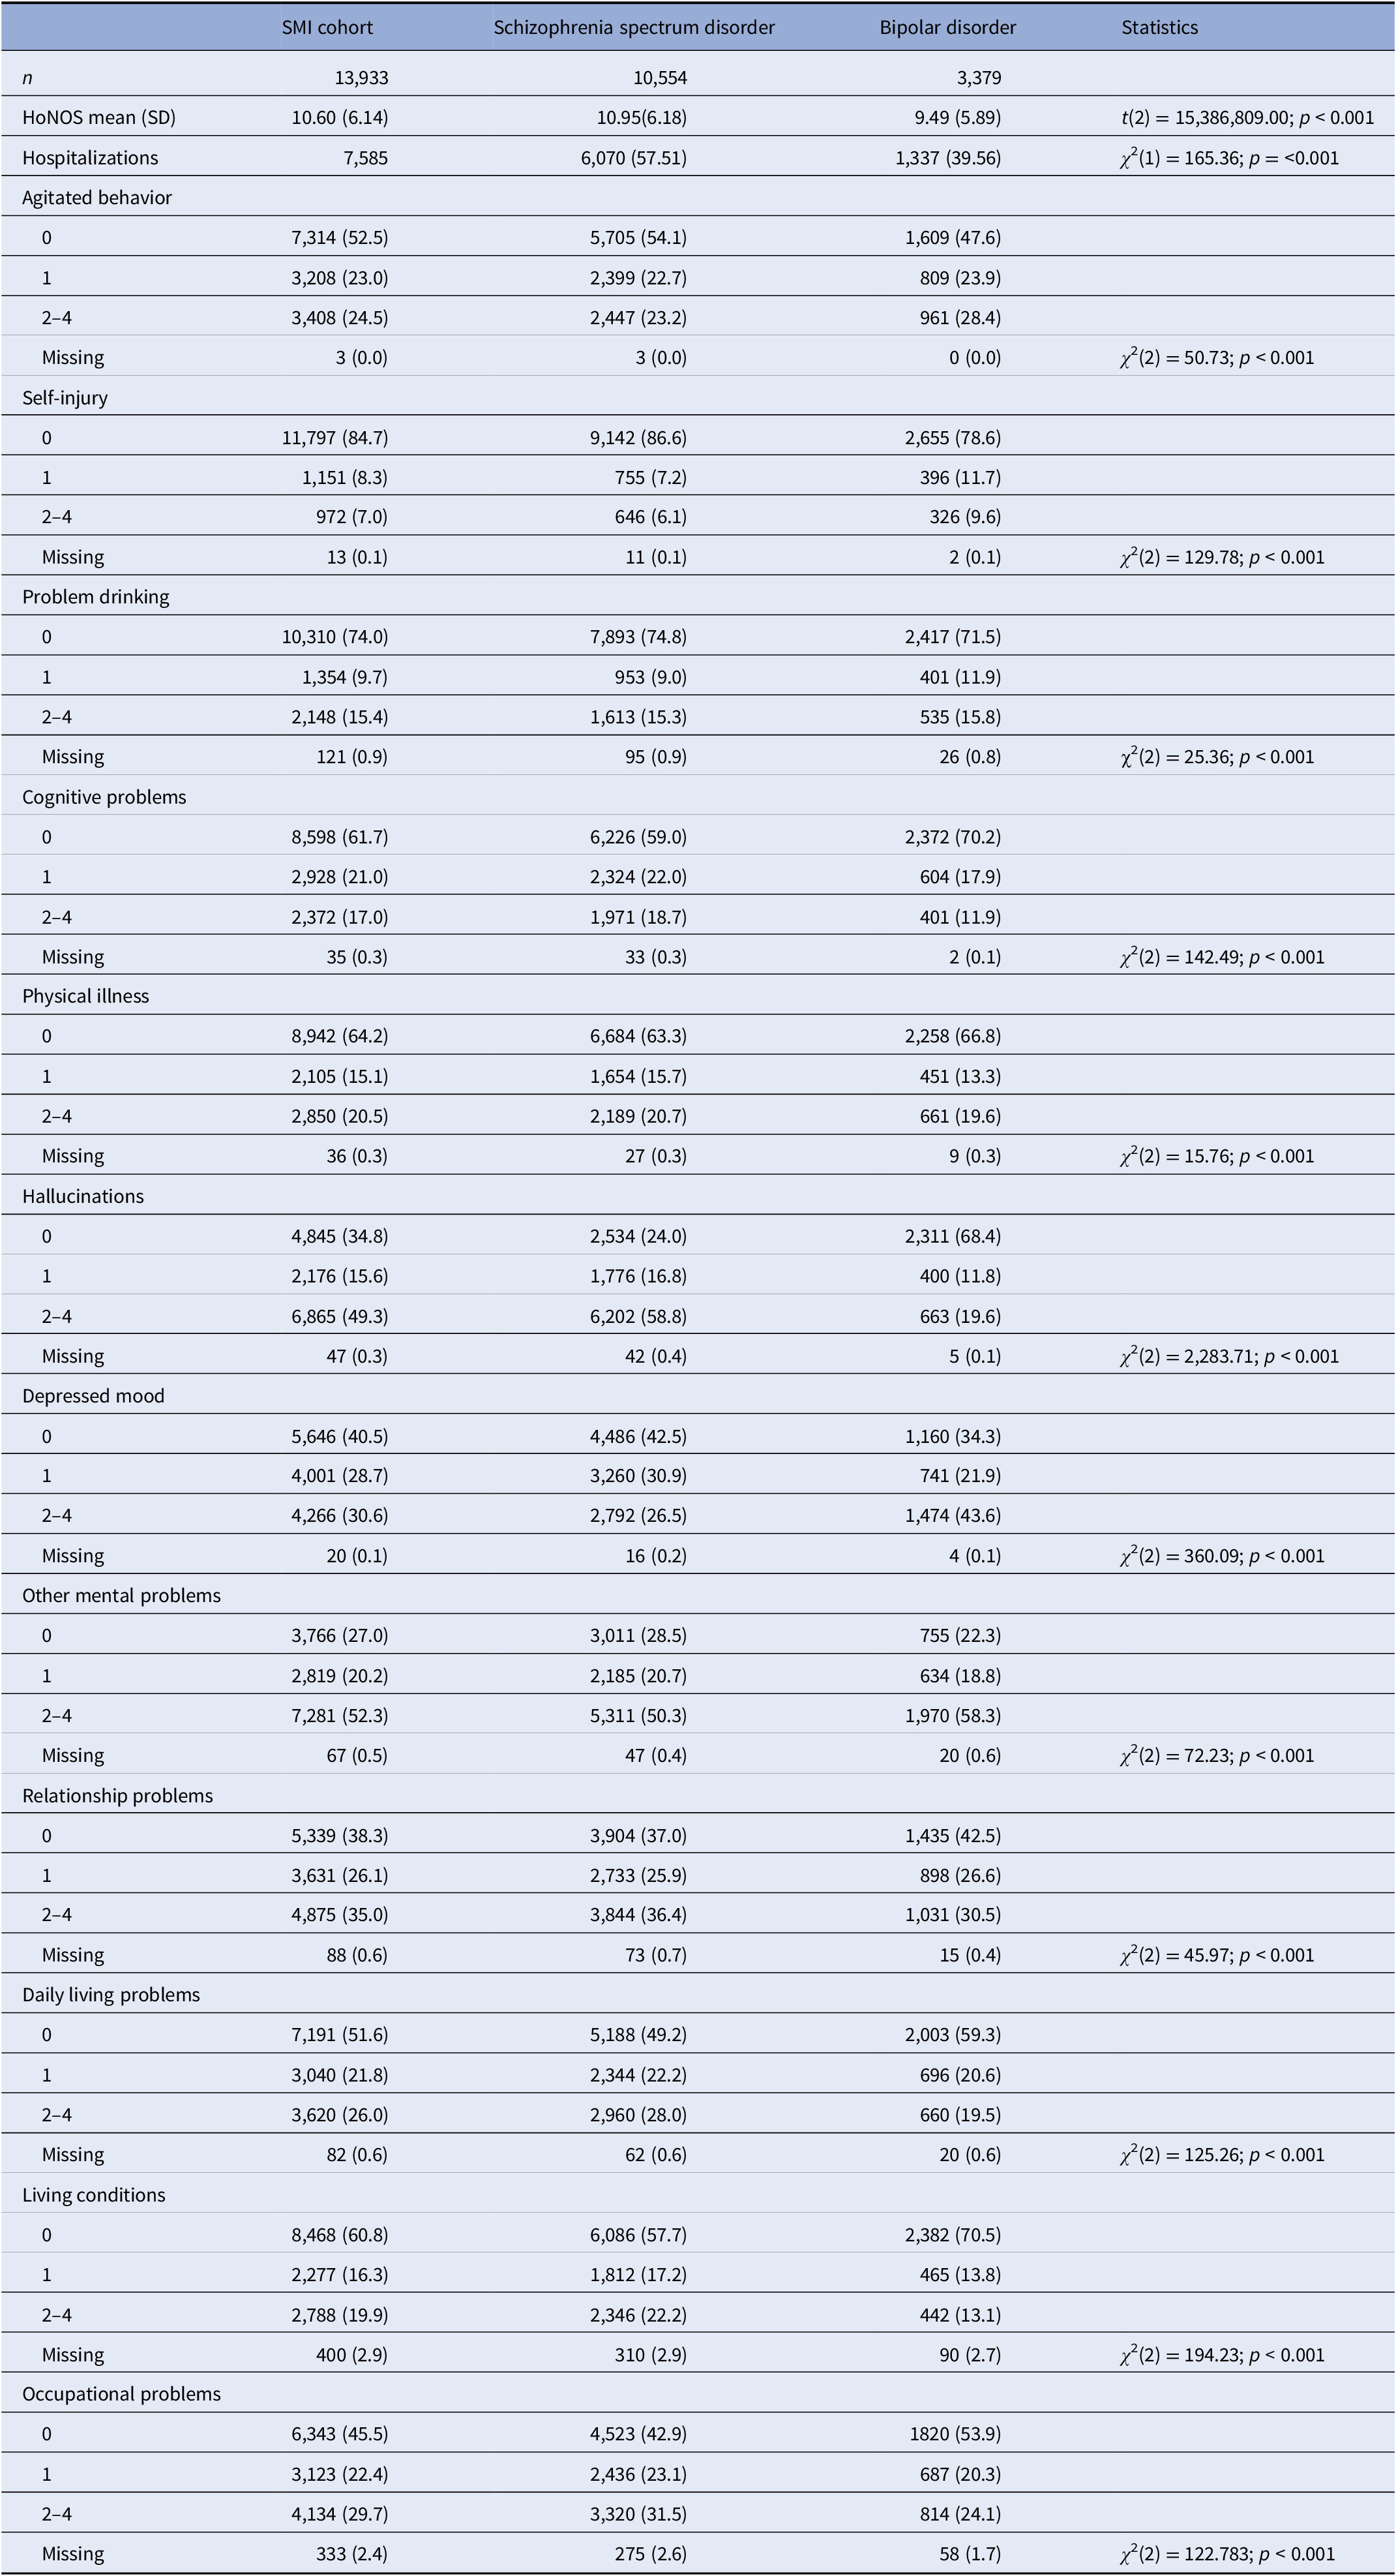Select the 'Hallucinations' section heading

pos(83,1196)
